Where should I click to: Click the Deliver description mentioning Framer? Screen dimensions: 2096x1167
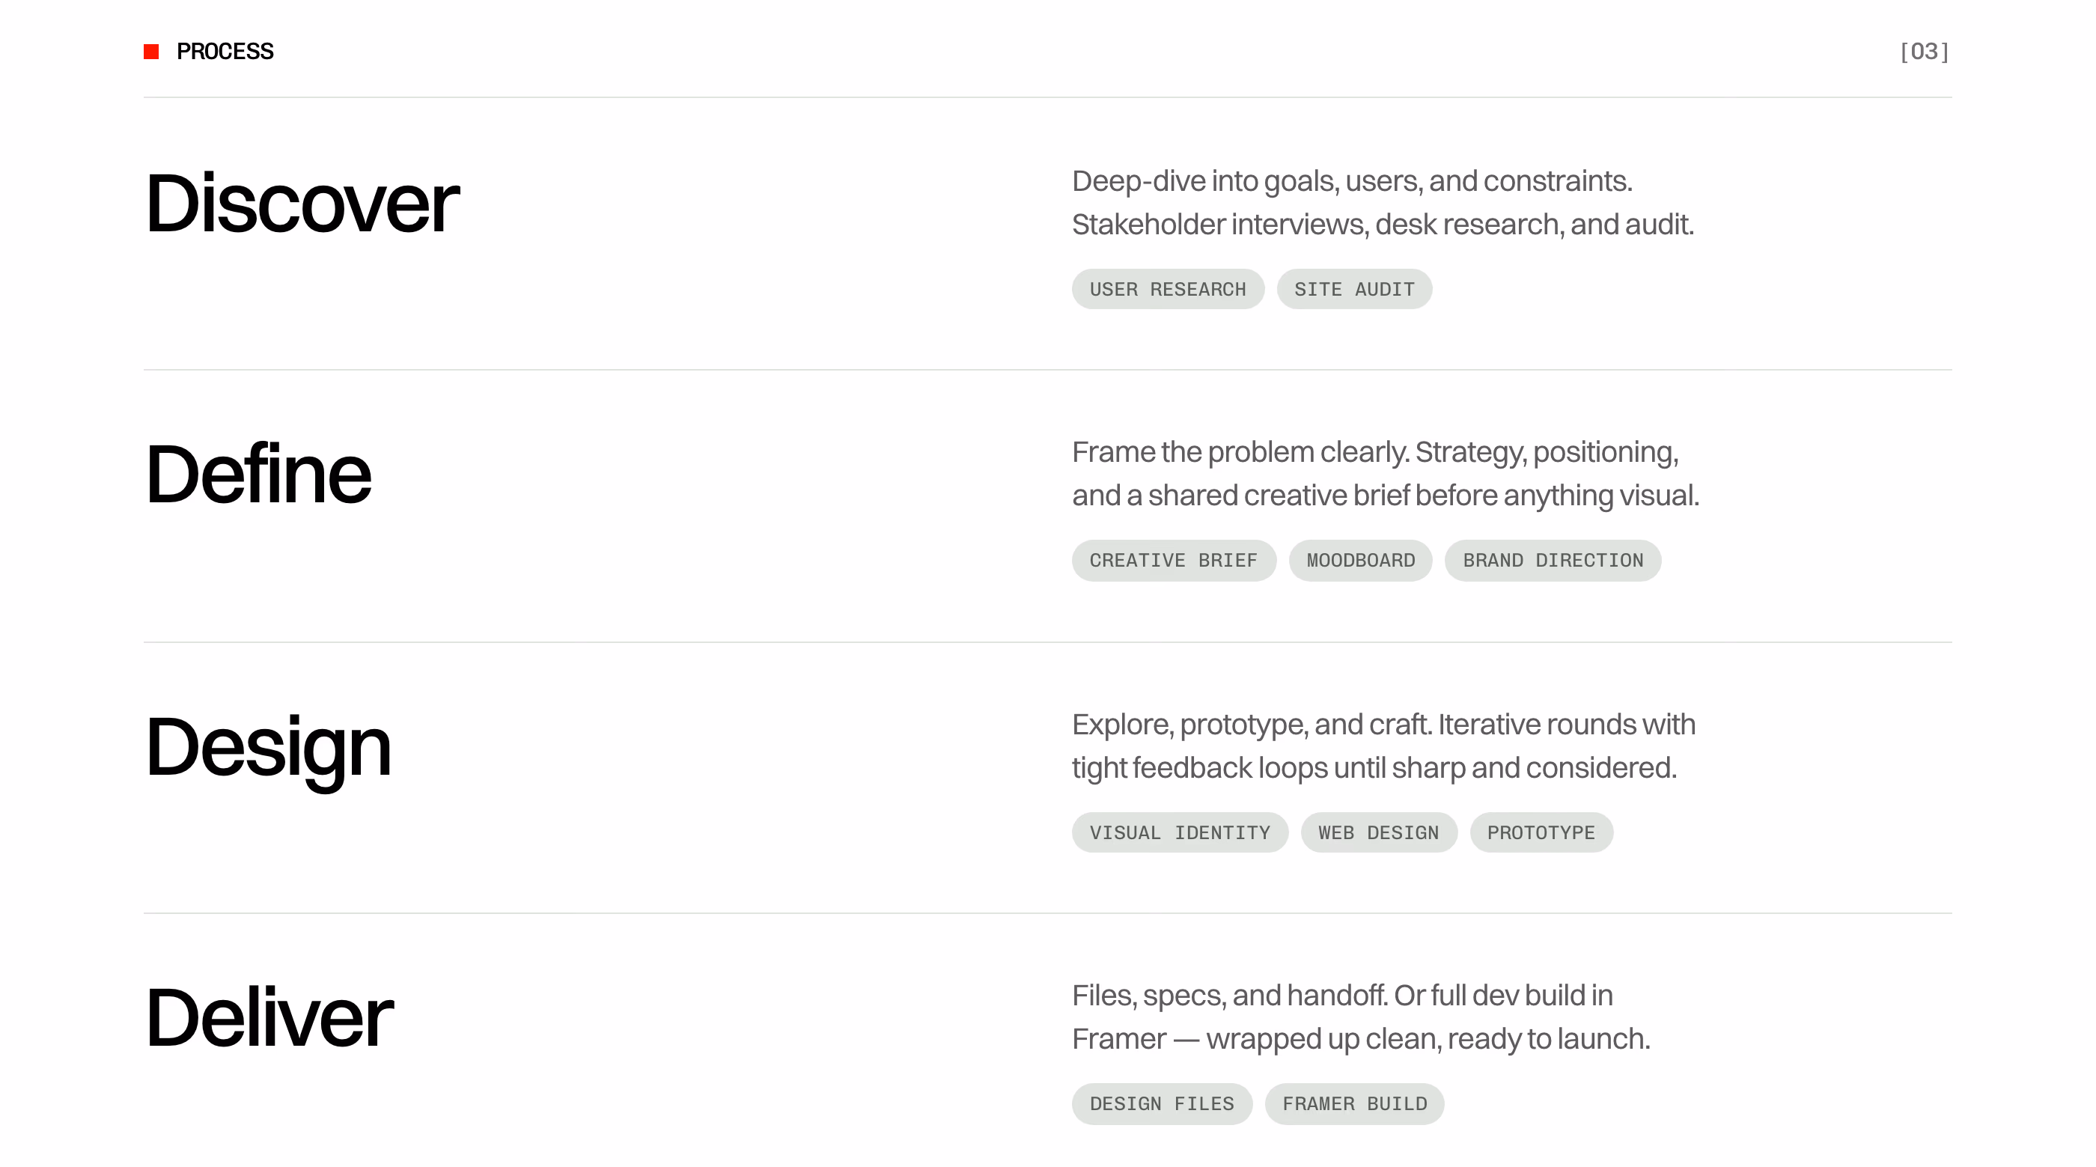(x=1360, y=1017)
